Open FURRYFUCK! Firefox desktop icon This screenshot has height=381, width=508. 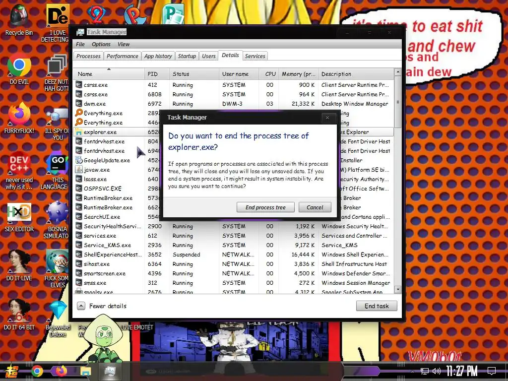(19, 118)
